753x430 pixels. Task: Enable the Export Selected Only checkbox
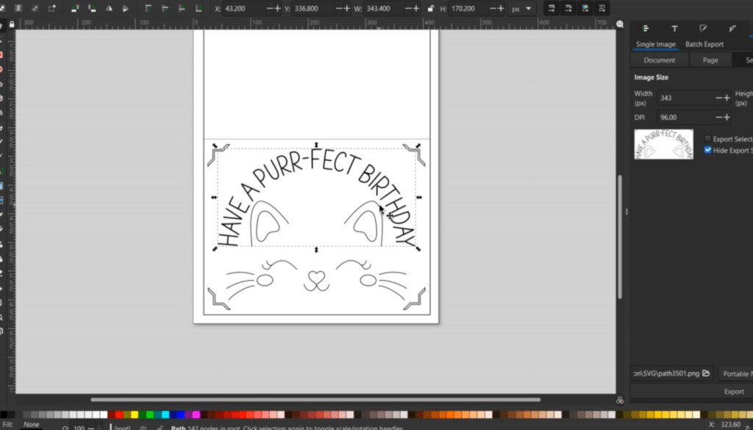(707, 139)
